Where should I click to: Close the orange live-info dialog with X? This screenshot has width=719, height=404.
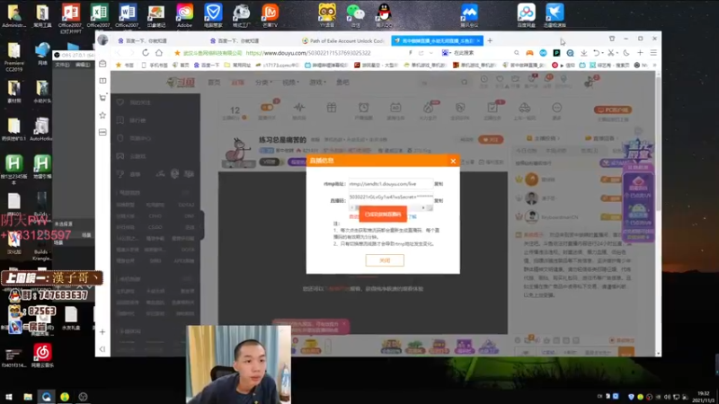coord(453,161)
